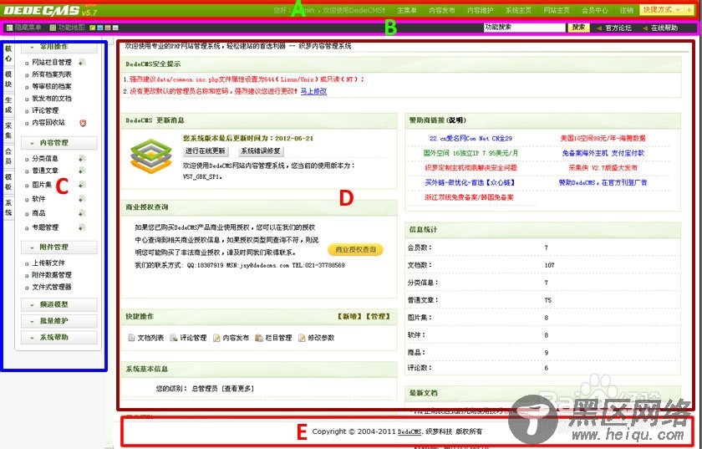The width and height of the screenshot is (702, 449).
Task: Click 注销 to log out
Action: (626, 10)
